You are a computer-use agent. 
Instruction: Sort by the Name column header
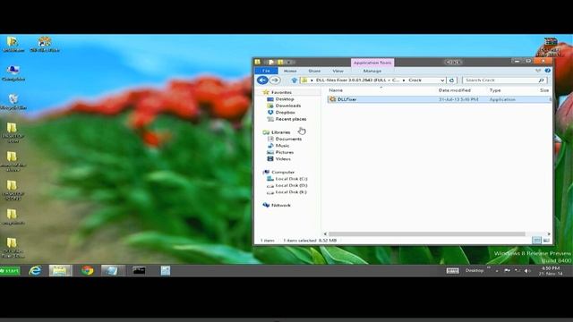(336, 90)
